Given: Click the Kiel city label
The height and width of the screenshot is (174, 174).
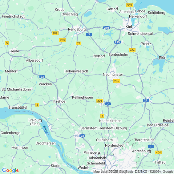Looking at the screenshot, I should pyautogui.click(x=129, y=26).
